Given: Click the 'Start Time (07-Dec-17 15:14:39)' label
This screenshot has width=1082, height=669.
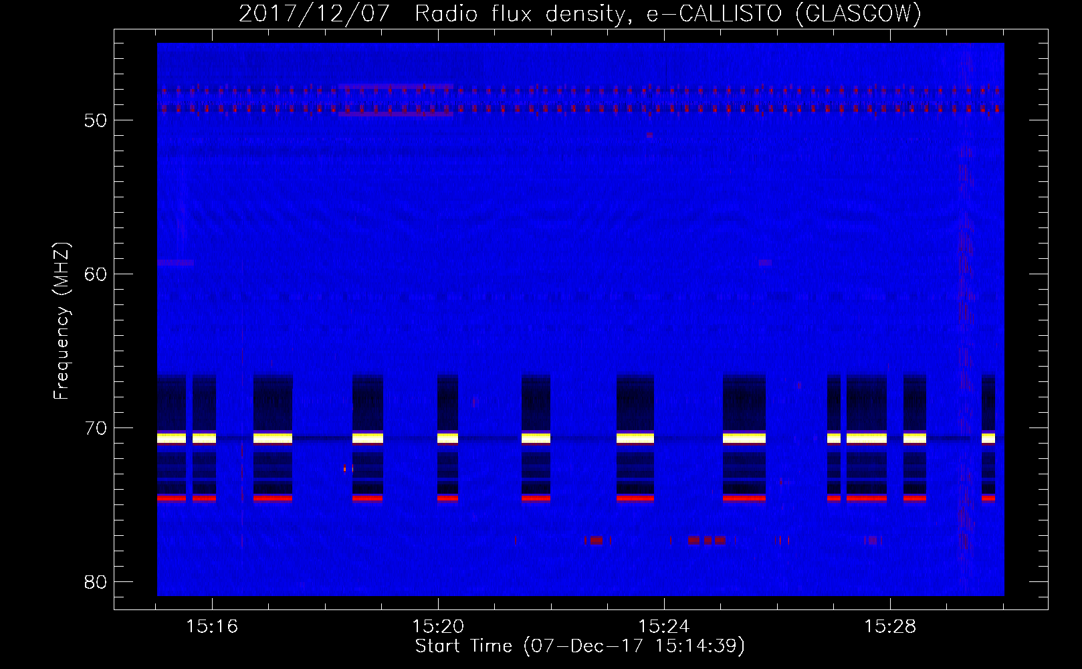Looking at the screenshot, I should (580, 646).
